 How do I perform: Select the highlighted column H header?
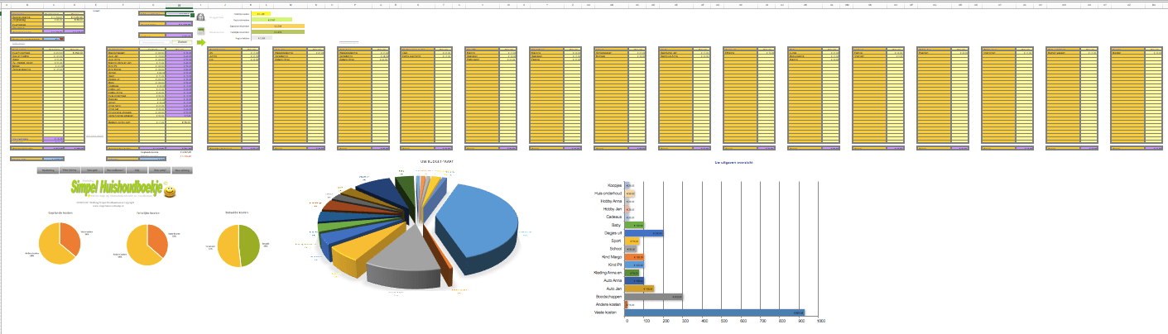coord(179,5)
